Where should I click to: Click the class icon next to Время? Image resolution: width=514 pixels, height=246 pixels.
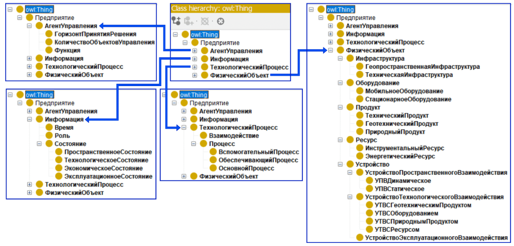[49, 128]
